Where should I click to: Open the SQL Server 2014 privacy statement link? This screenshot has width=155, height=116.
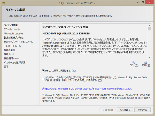[87, 89]
